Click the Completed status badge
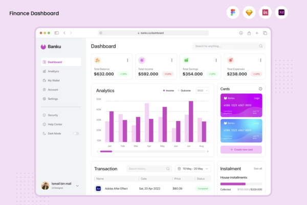Viewport: 307px width, 205px height. coord(203,189)
